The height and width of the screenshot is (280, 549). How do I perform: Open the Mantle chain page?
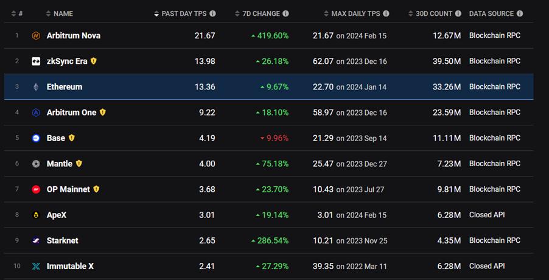[60, 164]
